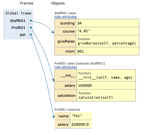Select giveRaise(self, percentage) function cell
Screen dimensions: 143x134
(107, 41)
